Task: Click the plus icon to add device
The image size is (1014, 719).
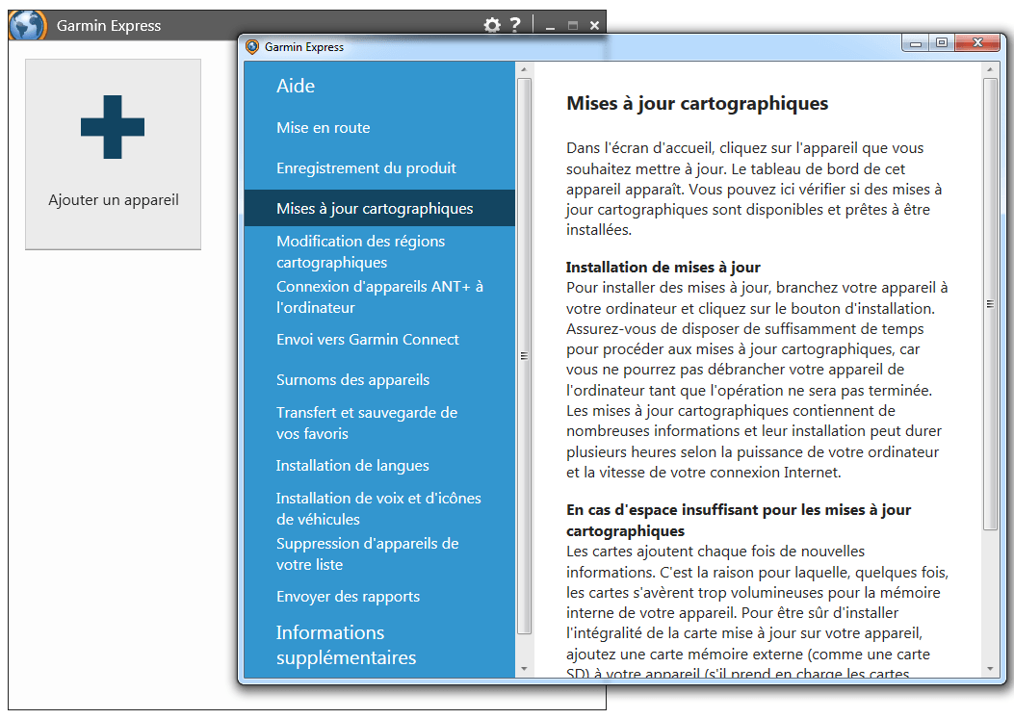Action: click(x=113, y=127)
